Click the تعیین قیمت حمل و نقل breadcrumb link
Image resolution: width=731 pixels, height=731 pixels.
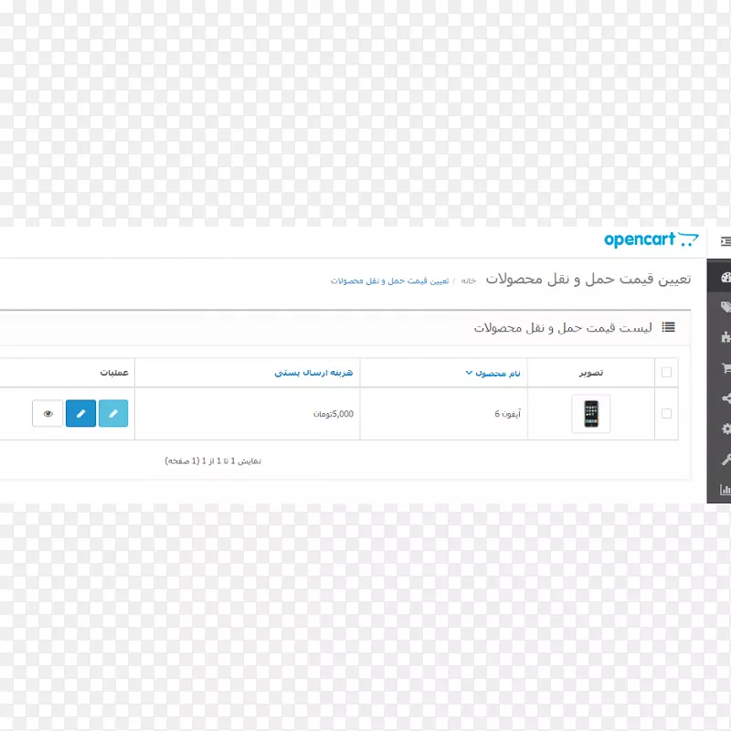[x=389, y=281]
